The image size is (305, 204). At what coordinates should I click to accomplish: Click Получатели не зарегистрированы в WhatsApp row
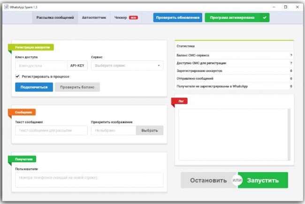tap(234, 86)
